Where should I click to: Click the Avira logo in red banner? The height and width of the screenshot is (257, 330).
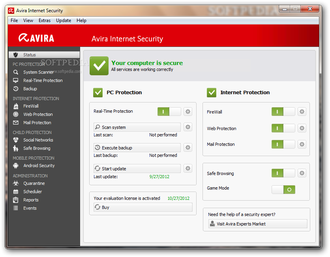tap(36, 38)
